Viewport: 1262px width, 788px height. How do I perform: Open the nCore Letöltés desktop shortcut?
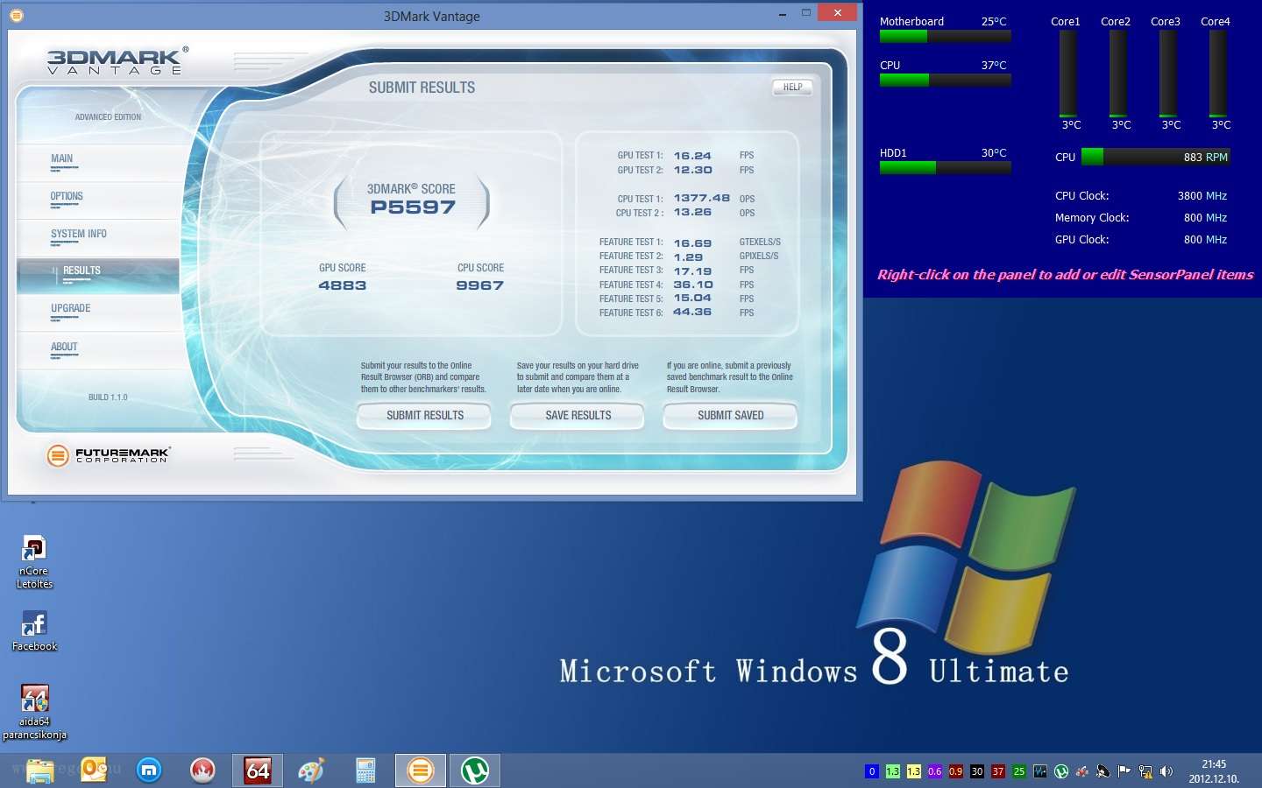coord(34,562)
